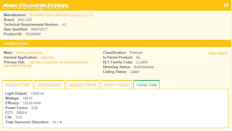Select the DLC Family Code LLLBIW
This screenshot has width=232, height=131.
(142, 62)
